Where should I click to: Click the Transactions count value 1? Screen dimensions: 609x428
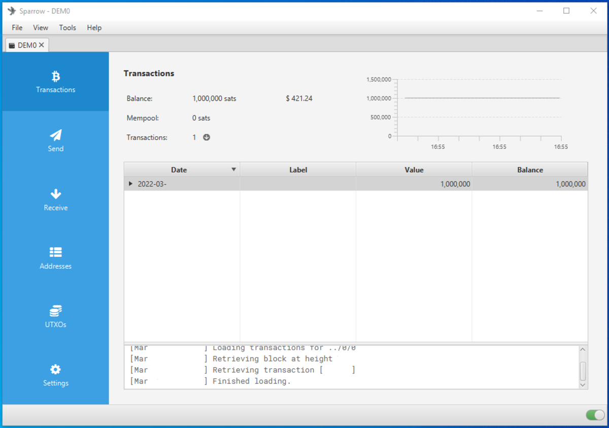tap(194, 137)
